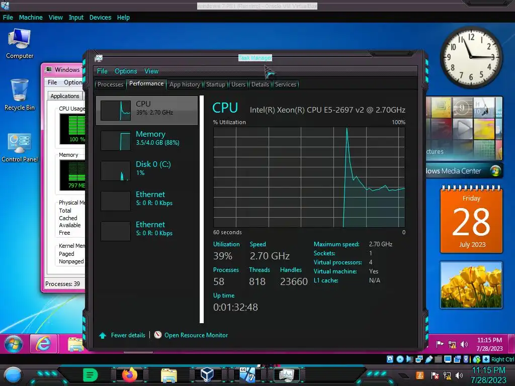Click the host tray volume icon
Screen dimensions: 515x386
click(x=459, y=375)
